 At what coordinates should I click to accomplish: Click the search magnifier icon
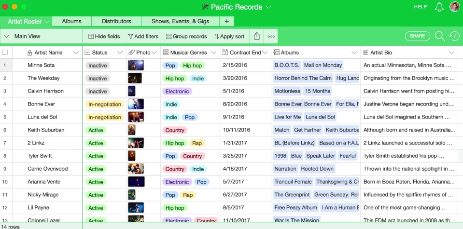pos(439,36)
